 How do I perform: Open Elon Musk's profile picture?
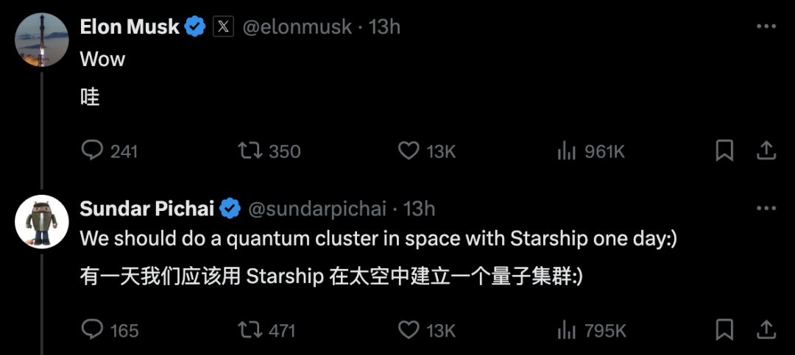pyautogui.click(x=42, y=41)
